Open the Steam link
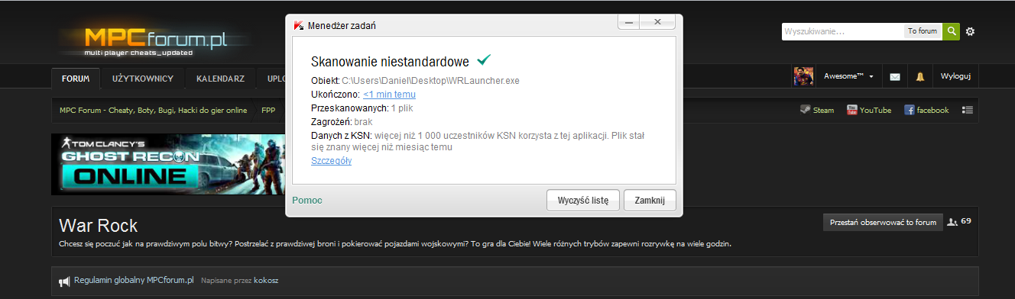This screenshot has width=1015, height=299. (817, 110)
